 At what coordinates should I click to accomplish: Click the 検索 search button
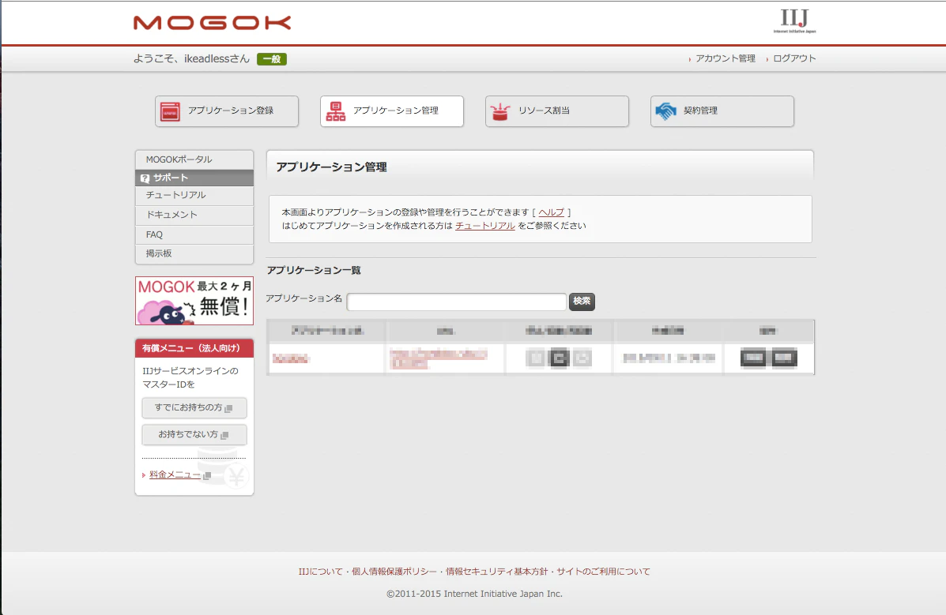point(582,302)
